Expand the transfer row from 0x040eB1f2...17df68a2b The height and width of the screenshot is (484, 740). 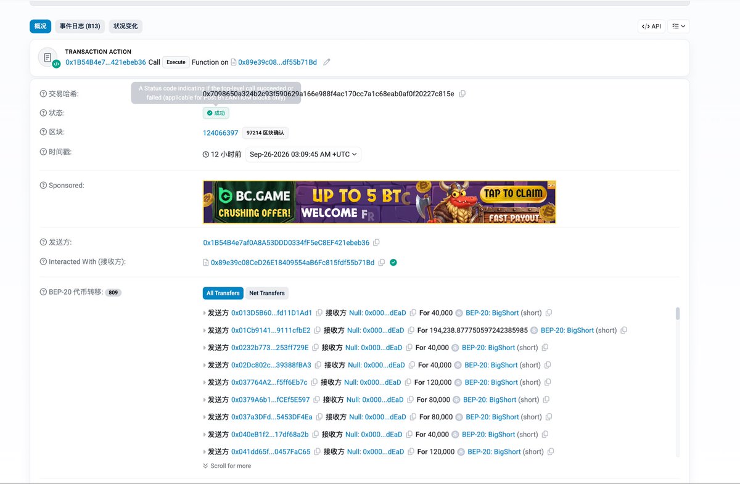click(x=205, y=435)
